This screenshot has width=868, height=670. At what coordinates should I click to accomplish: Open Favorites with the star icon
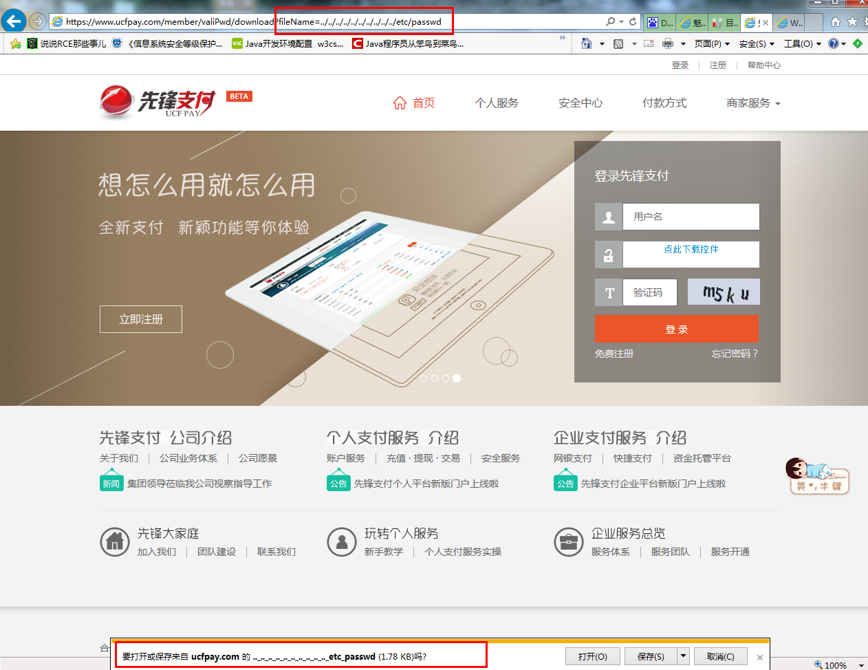852,22
